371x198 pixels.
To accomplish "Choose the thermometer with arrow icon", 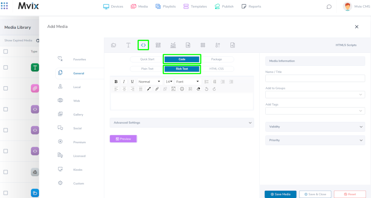I will (x=217, y=45).
